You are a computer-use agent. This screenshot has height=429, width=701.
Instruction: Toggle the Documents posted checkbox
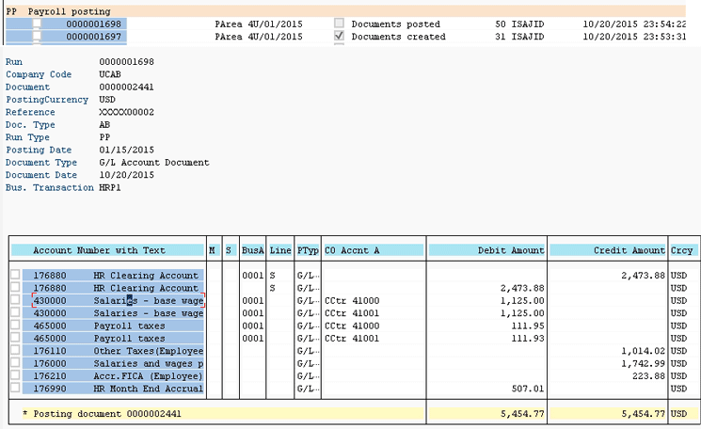(340, 23)
